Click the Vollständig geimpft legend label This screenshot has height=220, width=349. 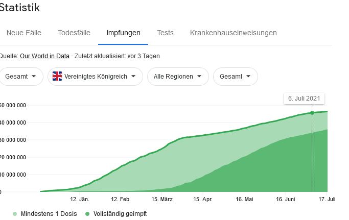[x=120, y=214]
